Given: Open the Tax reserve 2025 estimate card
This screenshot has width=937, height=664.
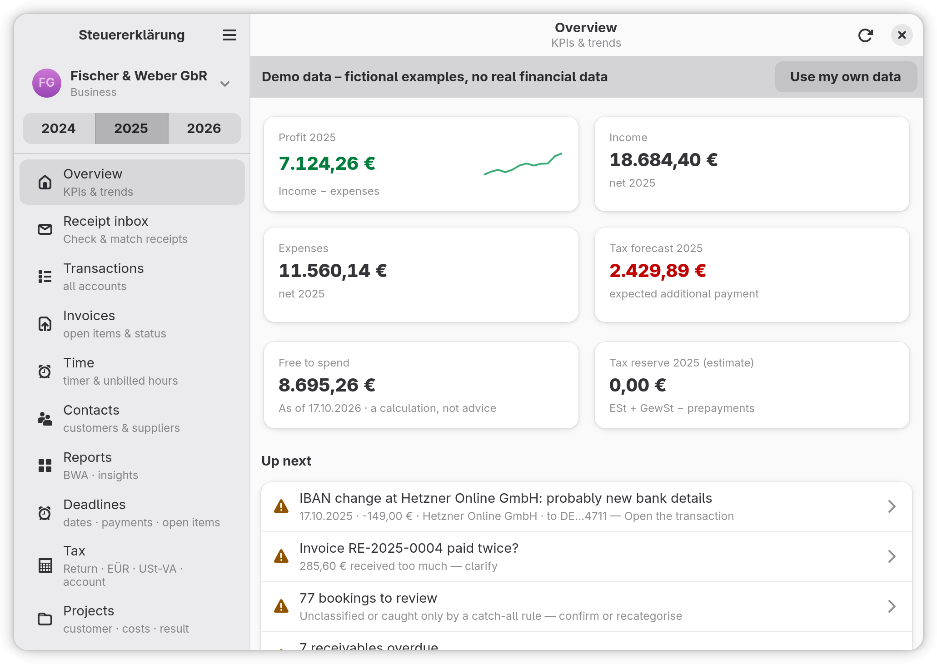Looking at the screenshot, I should (x=752, y=385).
